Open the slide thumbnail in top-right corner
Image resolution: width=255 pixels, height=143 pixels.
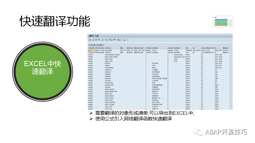click(x=223, y=21)
